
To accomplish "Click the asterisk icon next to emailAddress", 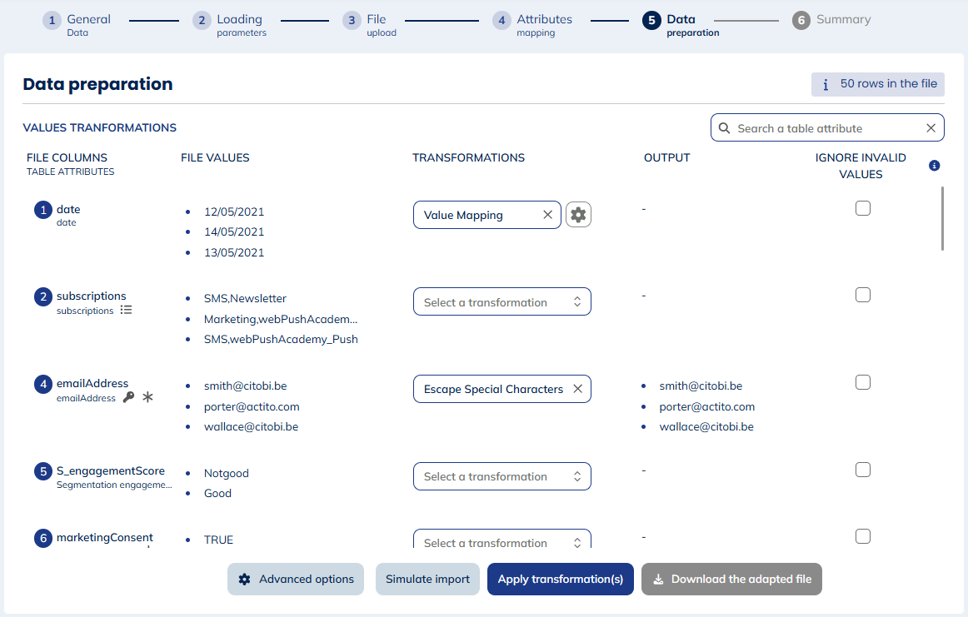I will point(147,397).
